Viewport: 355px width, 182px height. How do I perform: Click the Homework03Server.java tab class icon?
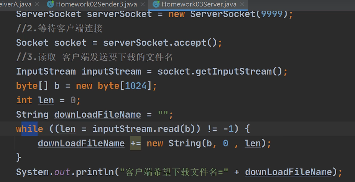point(156,4)
